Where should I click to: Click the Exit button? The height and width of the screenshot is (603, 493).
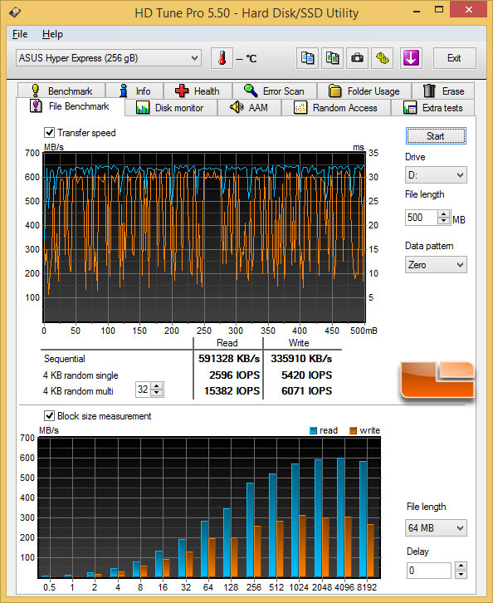click(x=455, y=58)
